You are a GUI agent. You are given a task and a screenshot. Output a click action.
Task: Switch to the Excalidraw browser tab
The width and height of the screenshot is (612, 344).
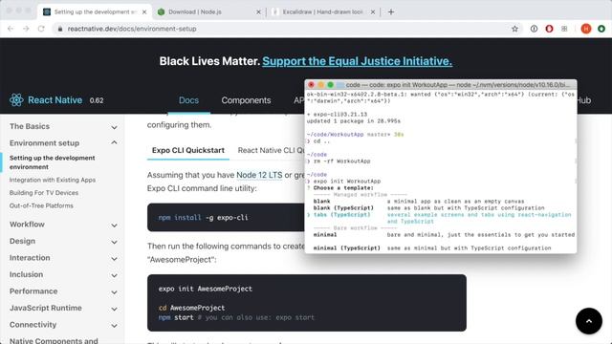click(323, 12)
